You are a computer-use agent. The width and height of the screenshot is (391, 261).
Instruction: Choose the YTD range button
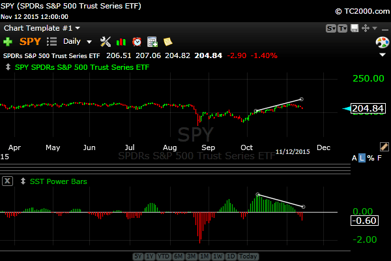(x=164, y=256)
